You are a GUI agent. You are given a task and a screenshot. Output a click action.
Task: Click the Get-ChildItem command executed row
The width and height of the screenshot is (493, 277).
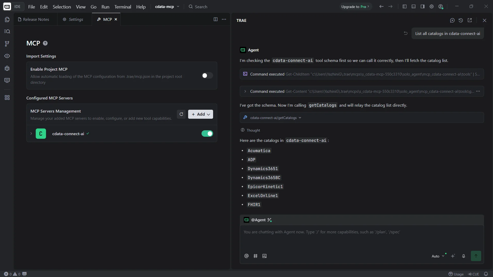[x=362, y=74]
